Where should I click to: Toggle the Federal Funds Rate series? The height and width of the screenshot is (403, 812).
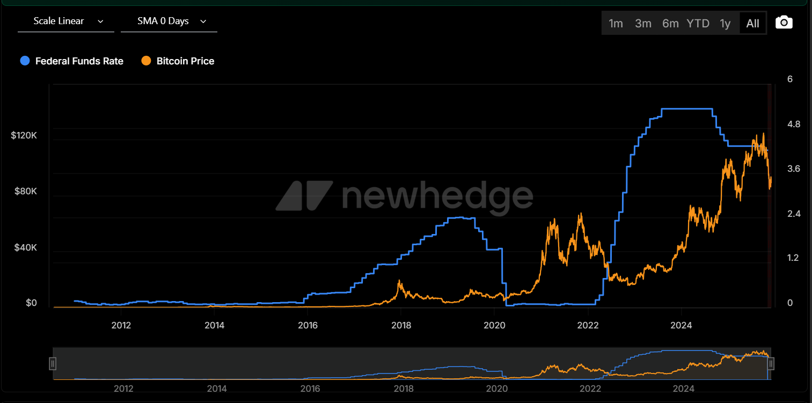point(79,61)
